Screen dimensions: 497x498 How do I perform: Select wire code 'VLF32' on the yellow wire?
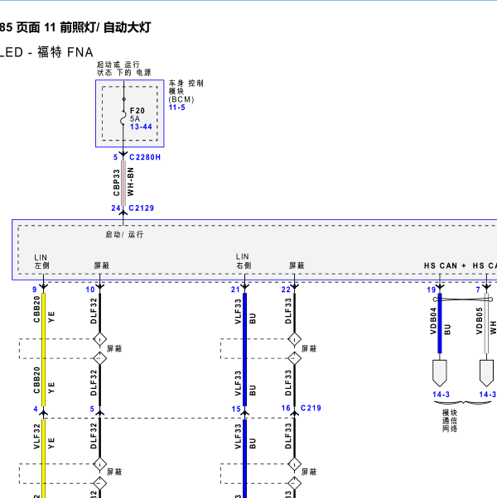tap(36, 437)
